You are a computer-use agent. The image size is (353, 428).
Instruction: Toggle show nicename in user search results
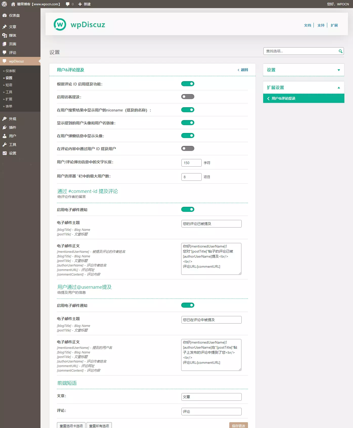click(188, 110)
